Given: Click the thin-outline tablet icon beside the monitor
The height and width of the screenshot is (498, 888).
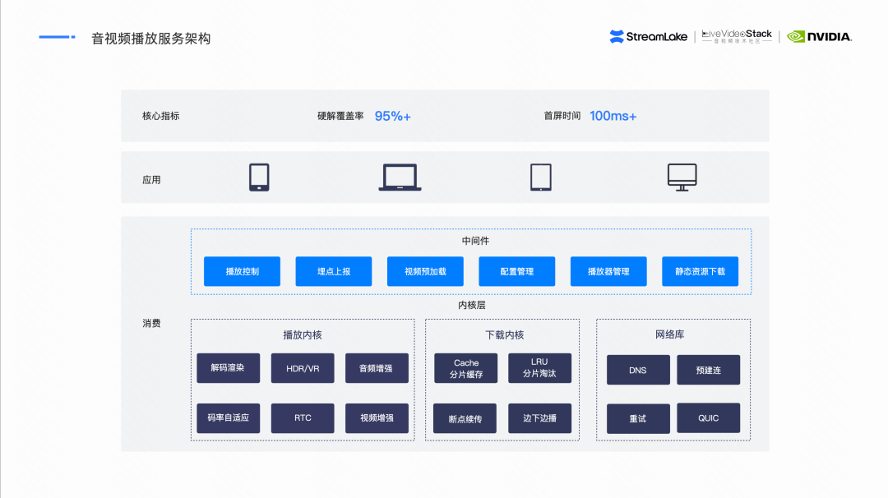Looking at the screenshot, I should pyautogui.click(x=540, y=178).
